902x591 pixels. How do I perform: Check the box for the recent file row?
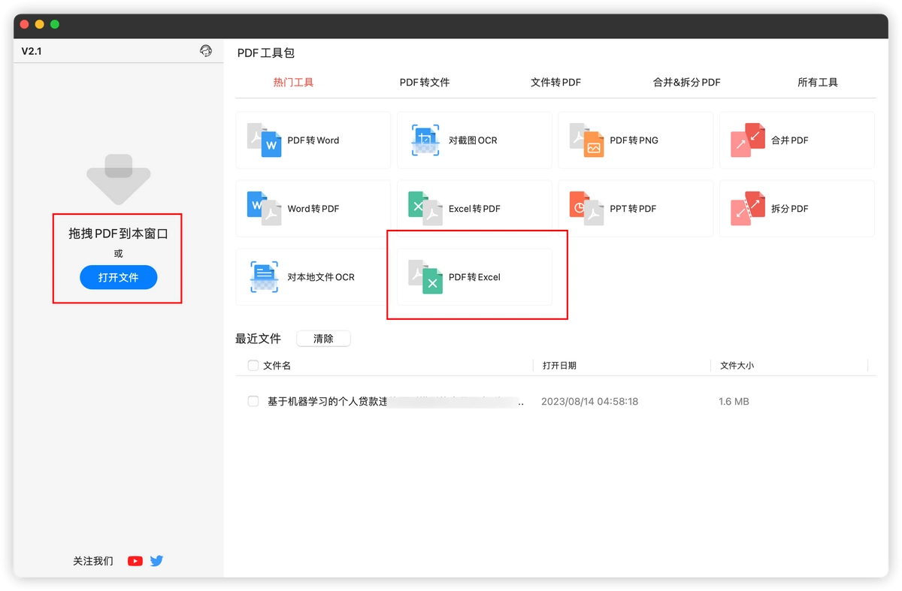tap(253, 402)
